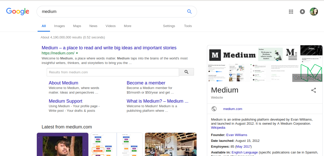This screenshot has width=324, height=156.
Task: Open the Evan Williams founder link
Action: [x=237, y=135]
